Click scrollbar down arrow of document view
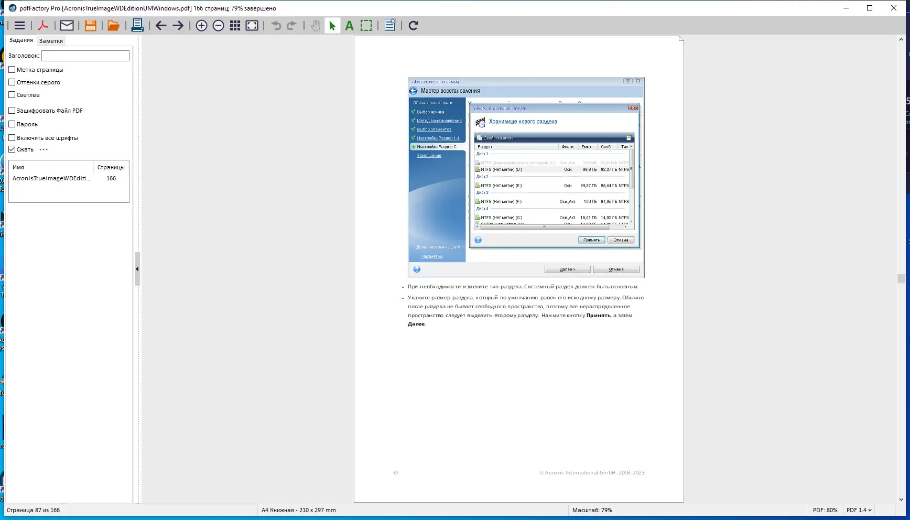 [901, 500]
